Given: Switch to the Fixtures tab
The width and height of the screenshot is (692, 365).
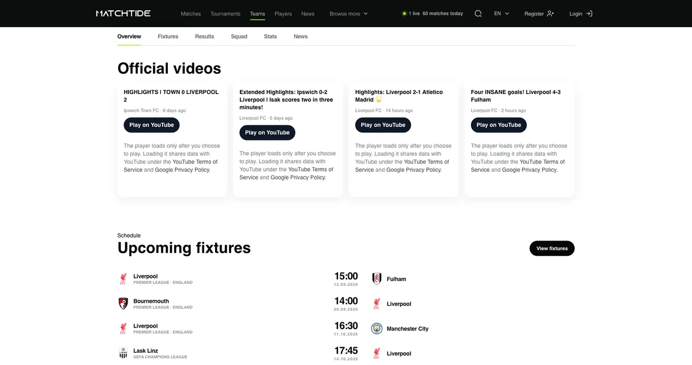Looking at the screenshot, I should 168,36.
